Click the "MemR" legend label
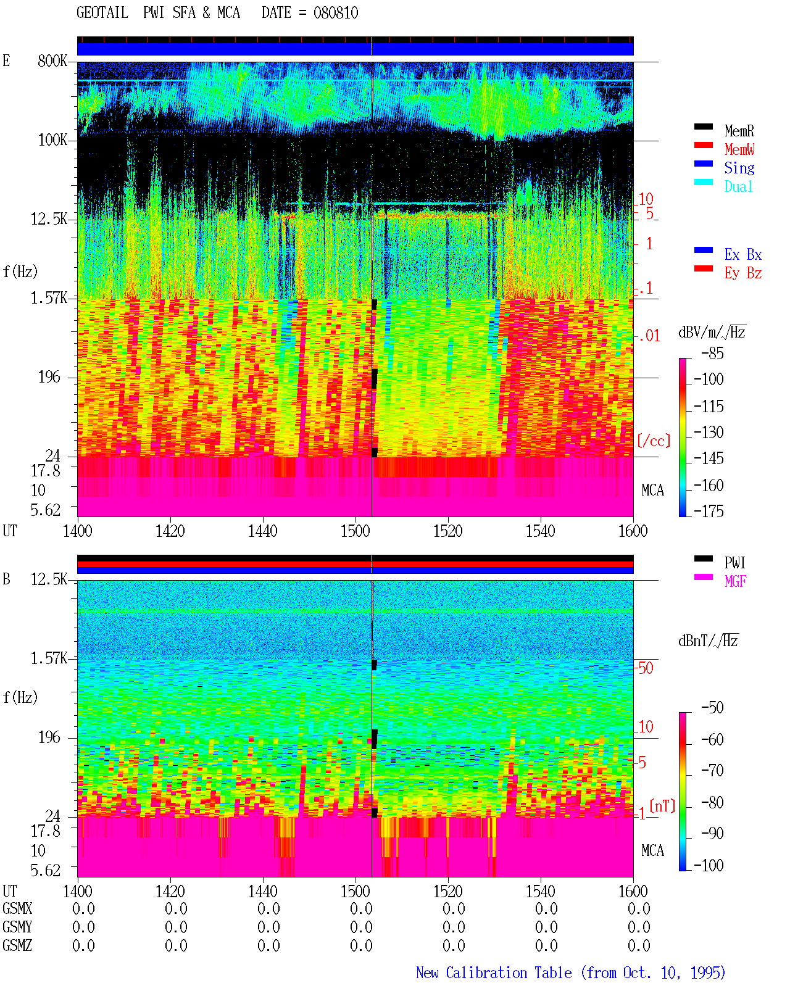This screenshot has width=790, height=983. coord(739,131)
